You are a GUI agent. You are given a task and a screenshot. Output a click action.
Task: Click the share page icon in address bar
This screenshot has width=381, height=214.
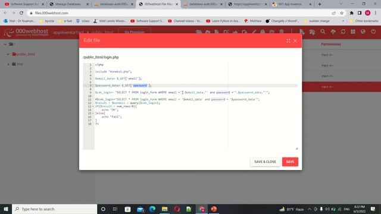[x=333, y=13]
